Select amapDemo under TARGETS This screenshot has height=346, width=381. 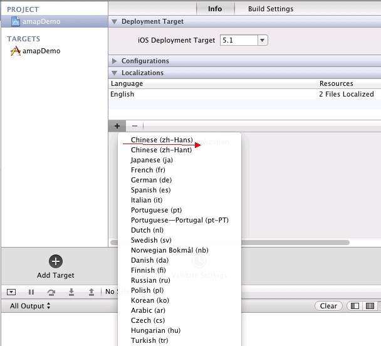41,51
